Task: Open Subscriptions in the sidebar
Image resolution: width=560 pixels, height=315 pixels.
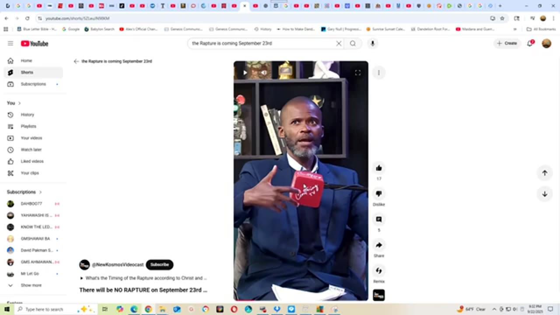Action: [x=33, y=84]
